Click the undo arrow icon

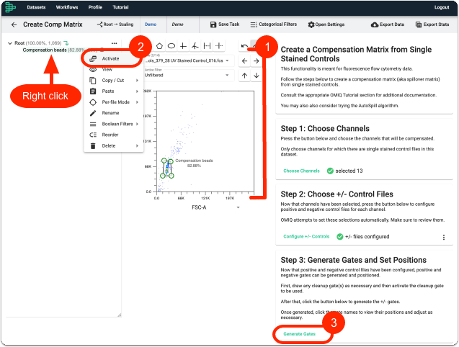click(x=244, y=46)
